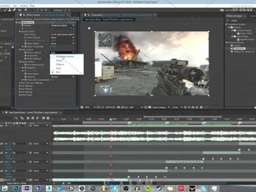The image size is (256, 192).
Task: Click Region of Interest icon in viewer
Action: click(146, 107)
